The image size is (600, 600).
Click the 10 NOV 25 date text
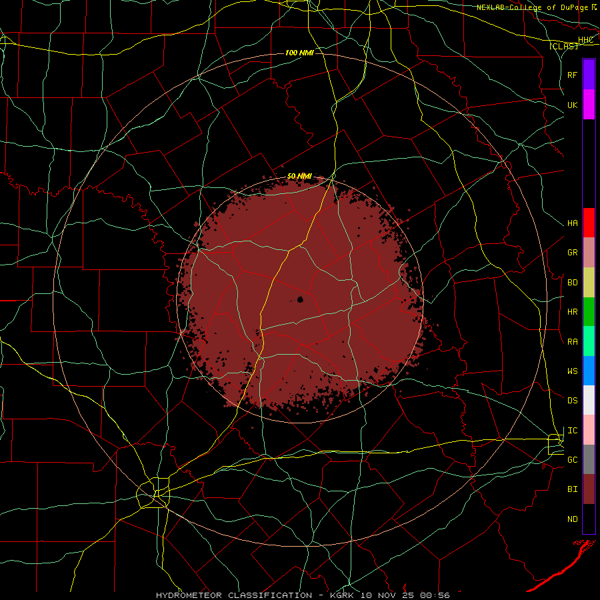[x=388, y=595]
